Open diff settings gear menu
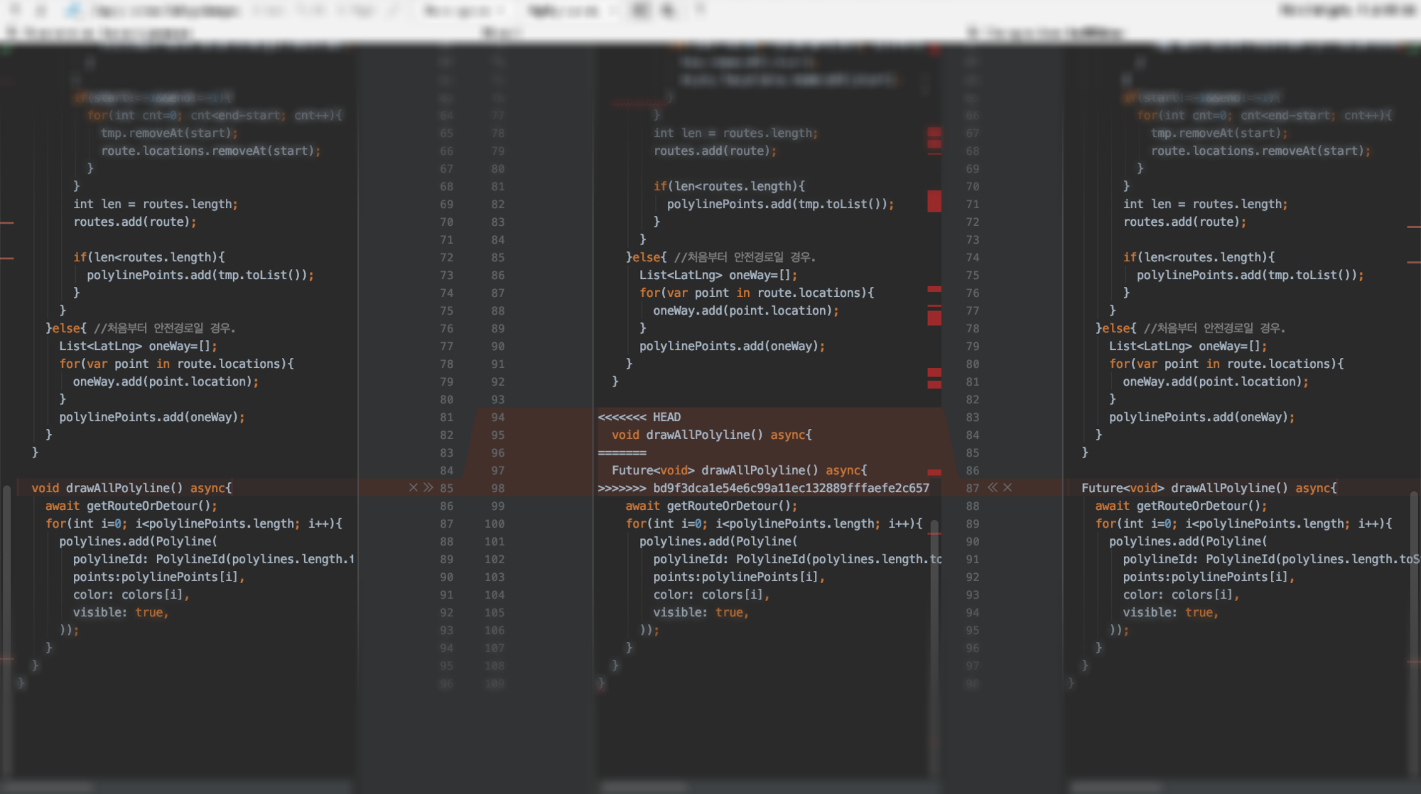The width and height of the screenshot is (1421, 794). (701, 10)
